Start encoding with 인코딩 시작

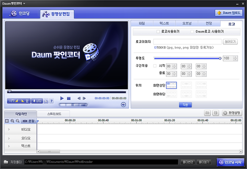231,162
